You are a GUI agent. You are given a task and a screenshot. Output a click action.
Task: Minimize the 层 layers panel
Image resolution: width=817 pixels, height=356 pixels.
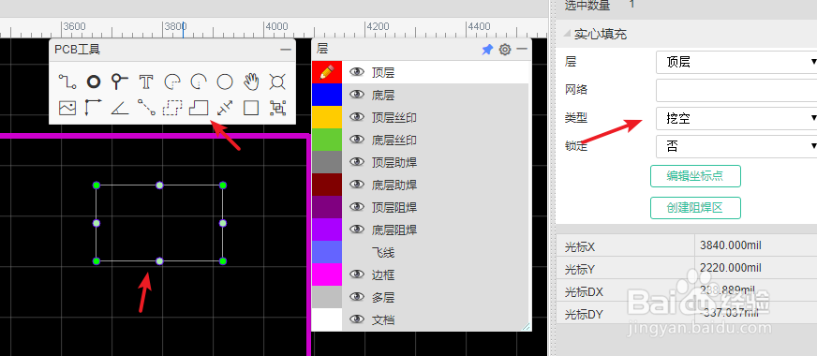522,49
